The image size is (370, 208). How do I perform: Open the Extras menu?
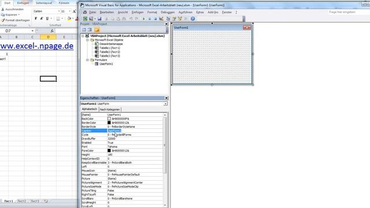click(200, 12)
